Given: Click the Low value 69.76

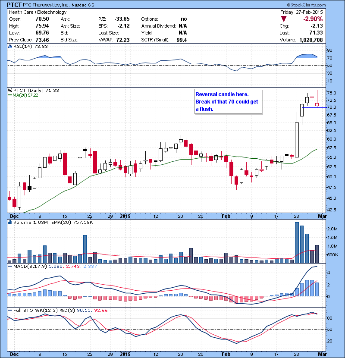Looking at the screenshot, I should tap(42, 33).
